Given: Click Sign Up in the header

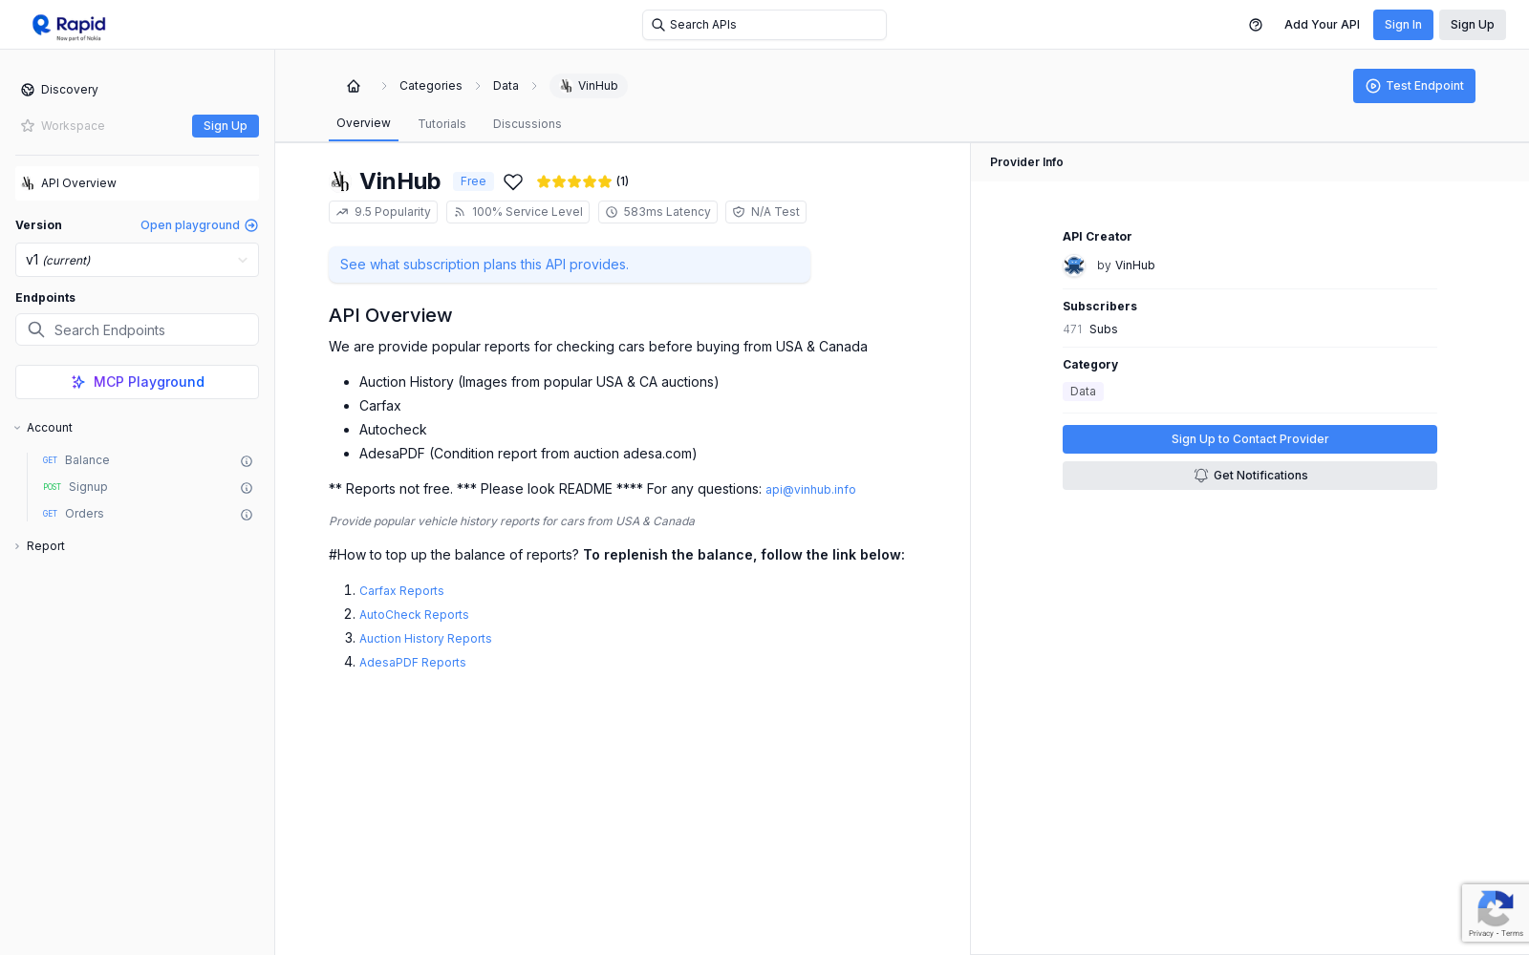Looking at the screenshot, I should click(1473, 25).
